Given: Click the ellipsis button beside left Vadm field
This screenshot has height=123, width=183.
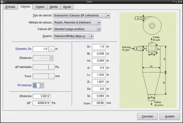Looking at the screenshot, I should point(51,76).
